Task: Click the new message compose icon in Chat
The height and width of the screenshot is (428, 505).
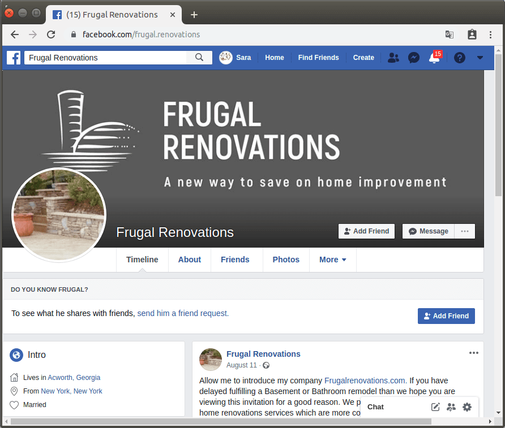Action: coord(435,407)
